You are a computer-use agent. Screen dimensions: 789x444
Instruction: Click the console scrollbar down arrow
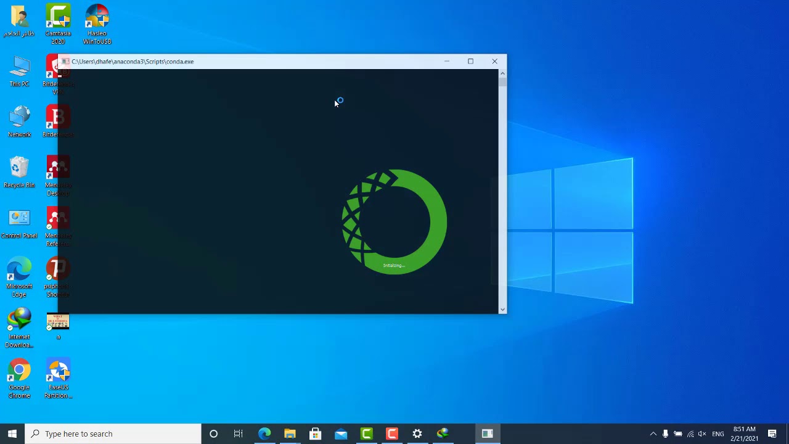[x=502, y=309]
